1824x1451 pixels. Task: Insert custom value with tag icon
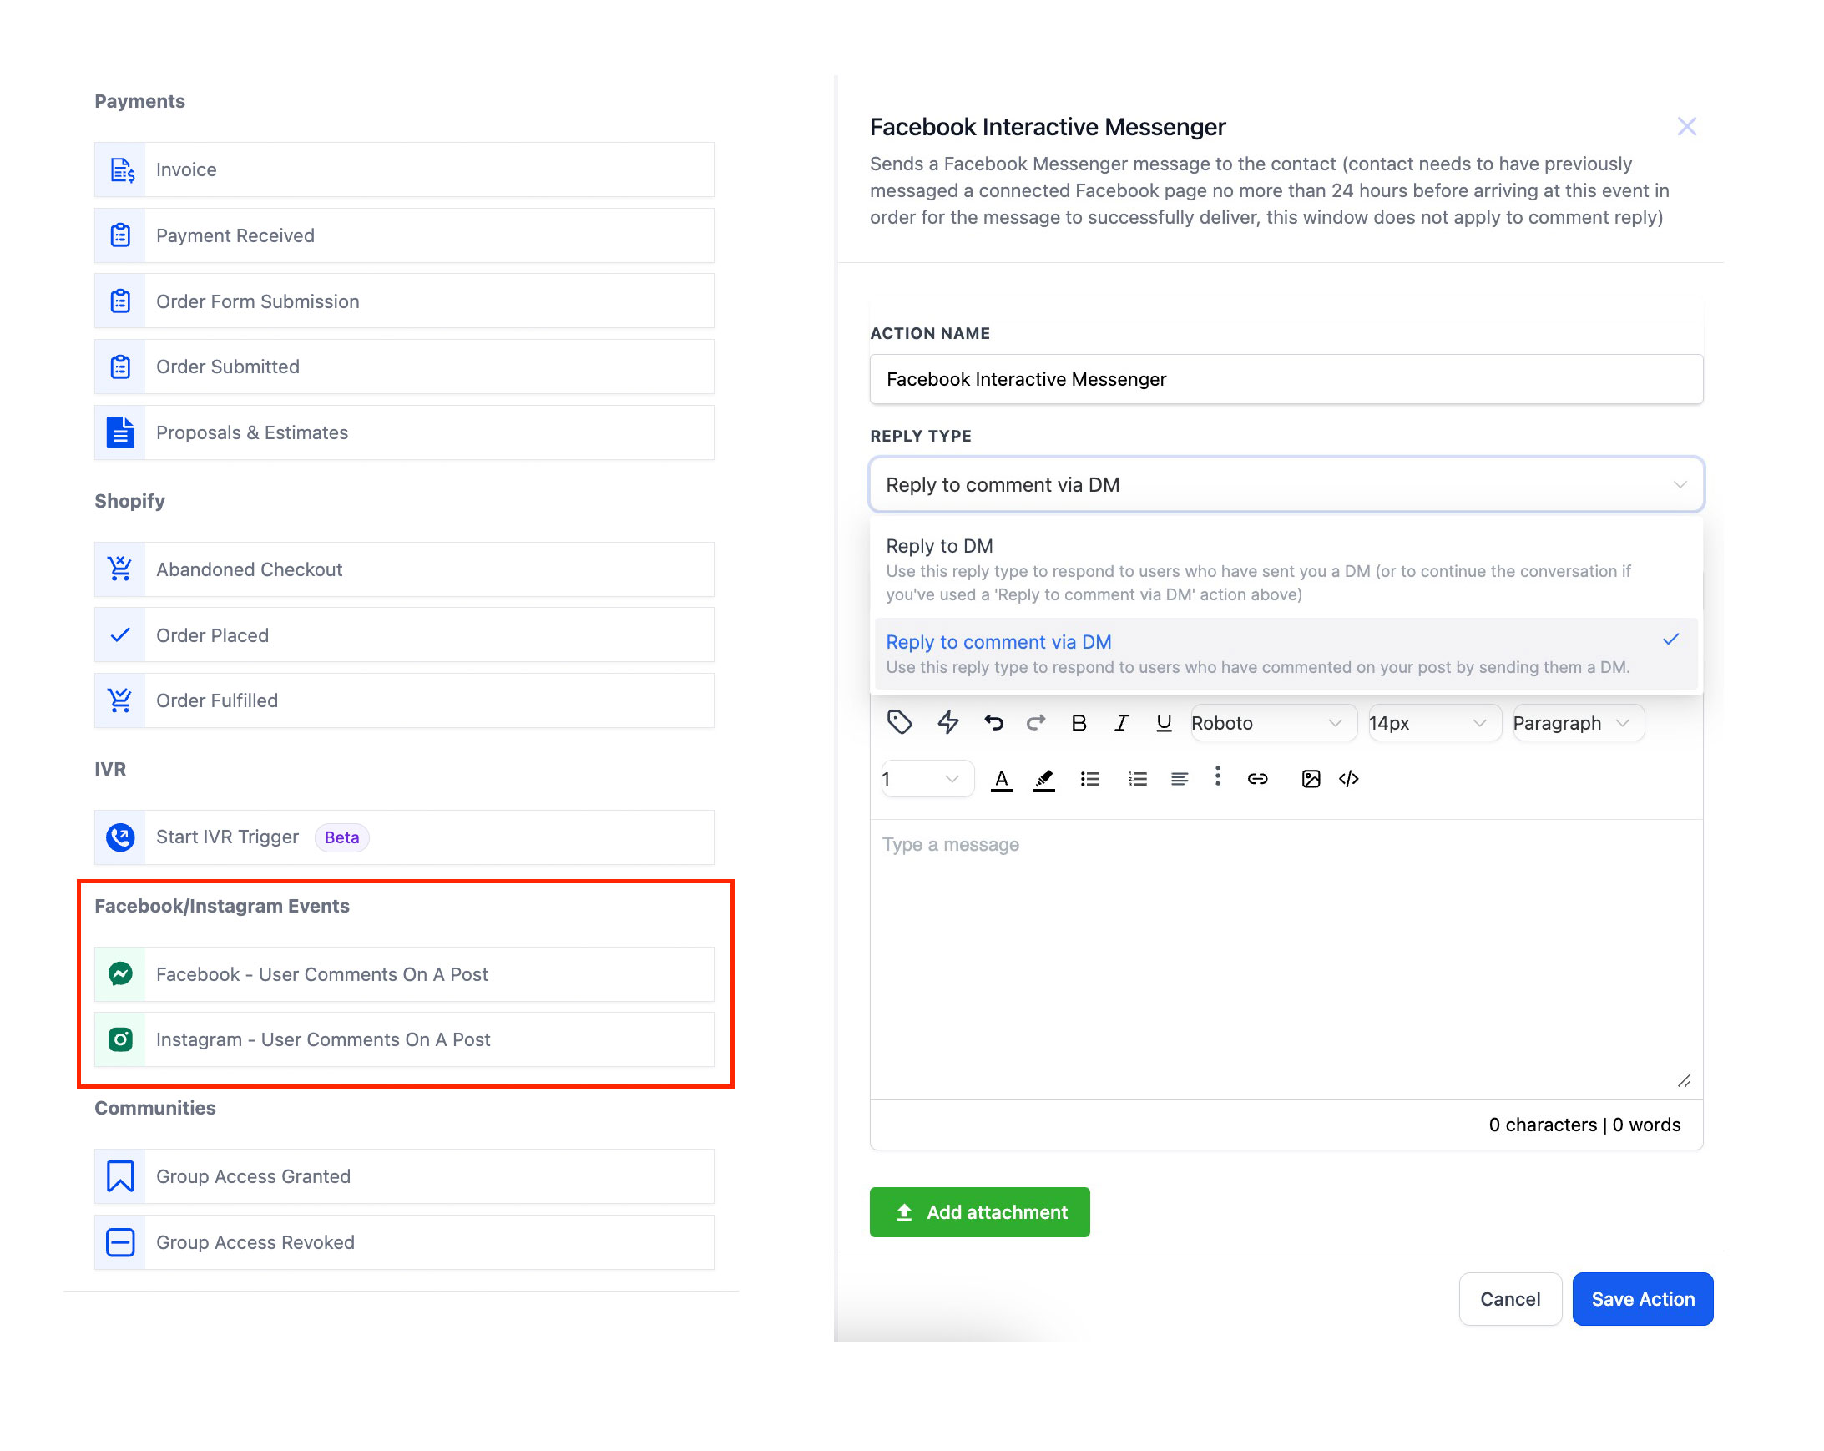pos(899,722)
